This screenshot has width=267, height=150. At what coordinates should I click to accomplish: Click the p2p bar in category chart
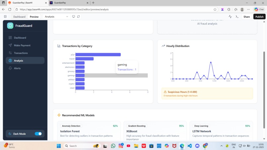pos(98,55)
